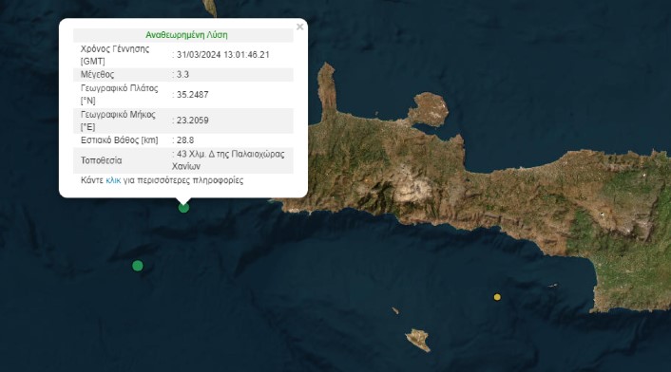Select the green earthquake marker under the popup
Image resolution: width=671 pixels, height=372 pixels.
pos(183,208)
